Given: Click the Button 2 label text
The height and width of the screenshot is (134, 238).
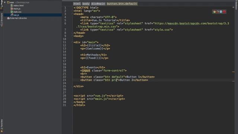Looking at the screenshot, I should tap(126, 80).
